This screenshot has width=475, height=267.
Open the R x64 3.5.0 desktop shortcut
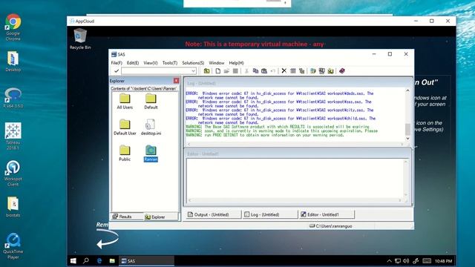coord(13,98)
